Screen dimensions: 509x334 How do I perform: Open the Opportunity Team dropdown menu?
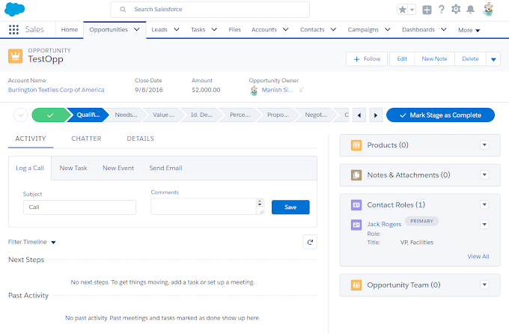point(484,285)
